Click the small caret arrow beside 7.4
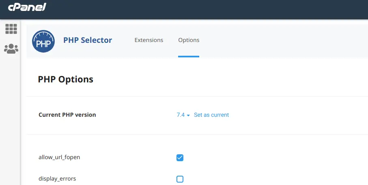This screenshot has width=368, height=185. click(x=188, y=116)
